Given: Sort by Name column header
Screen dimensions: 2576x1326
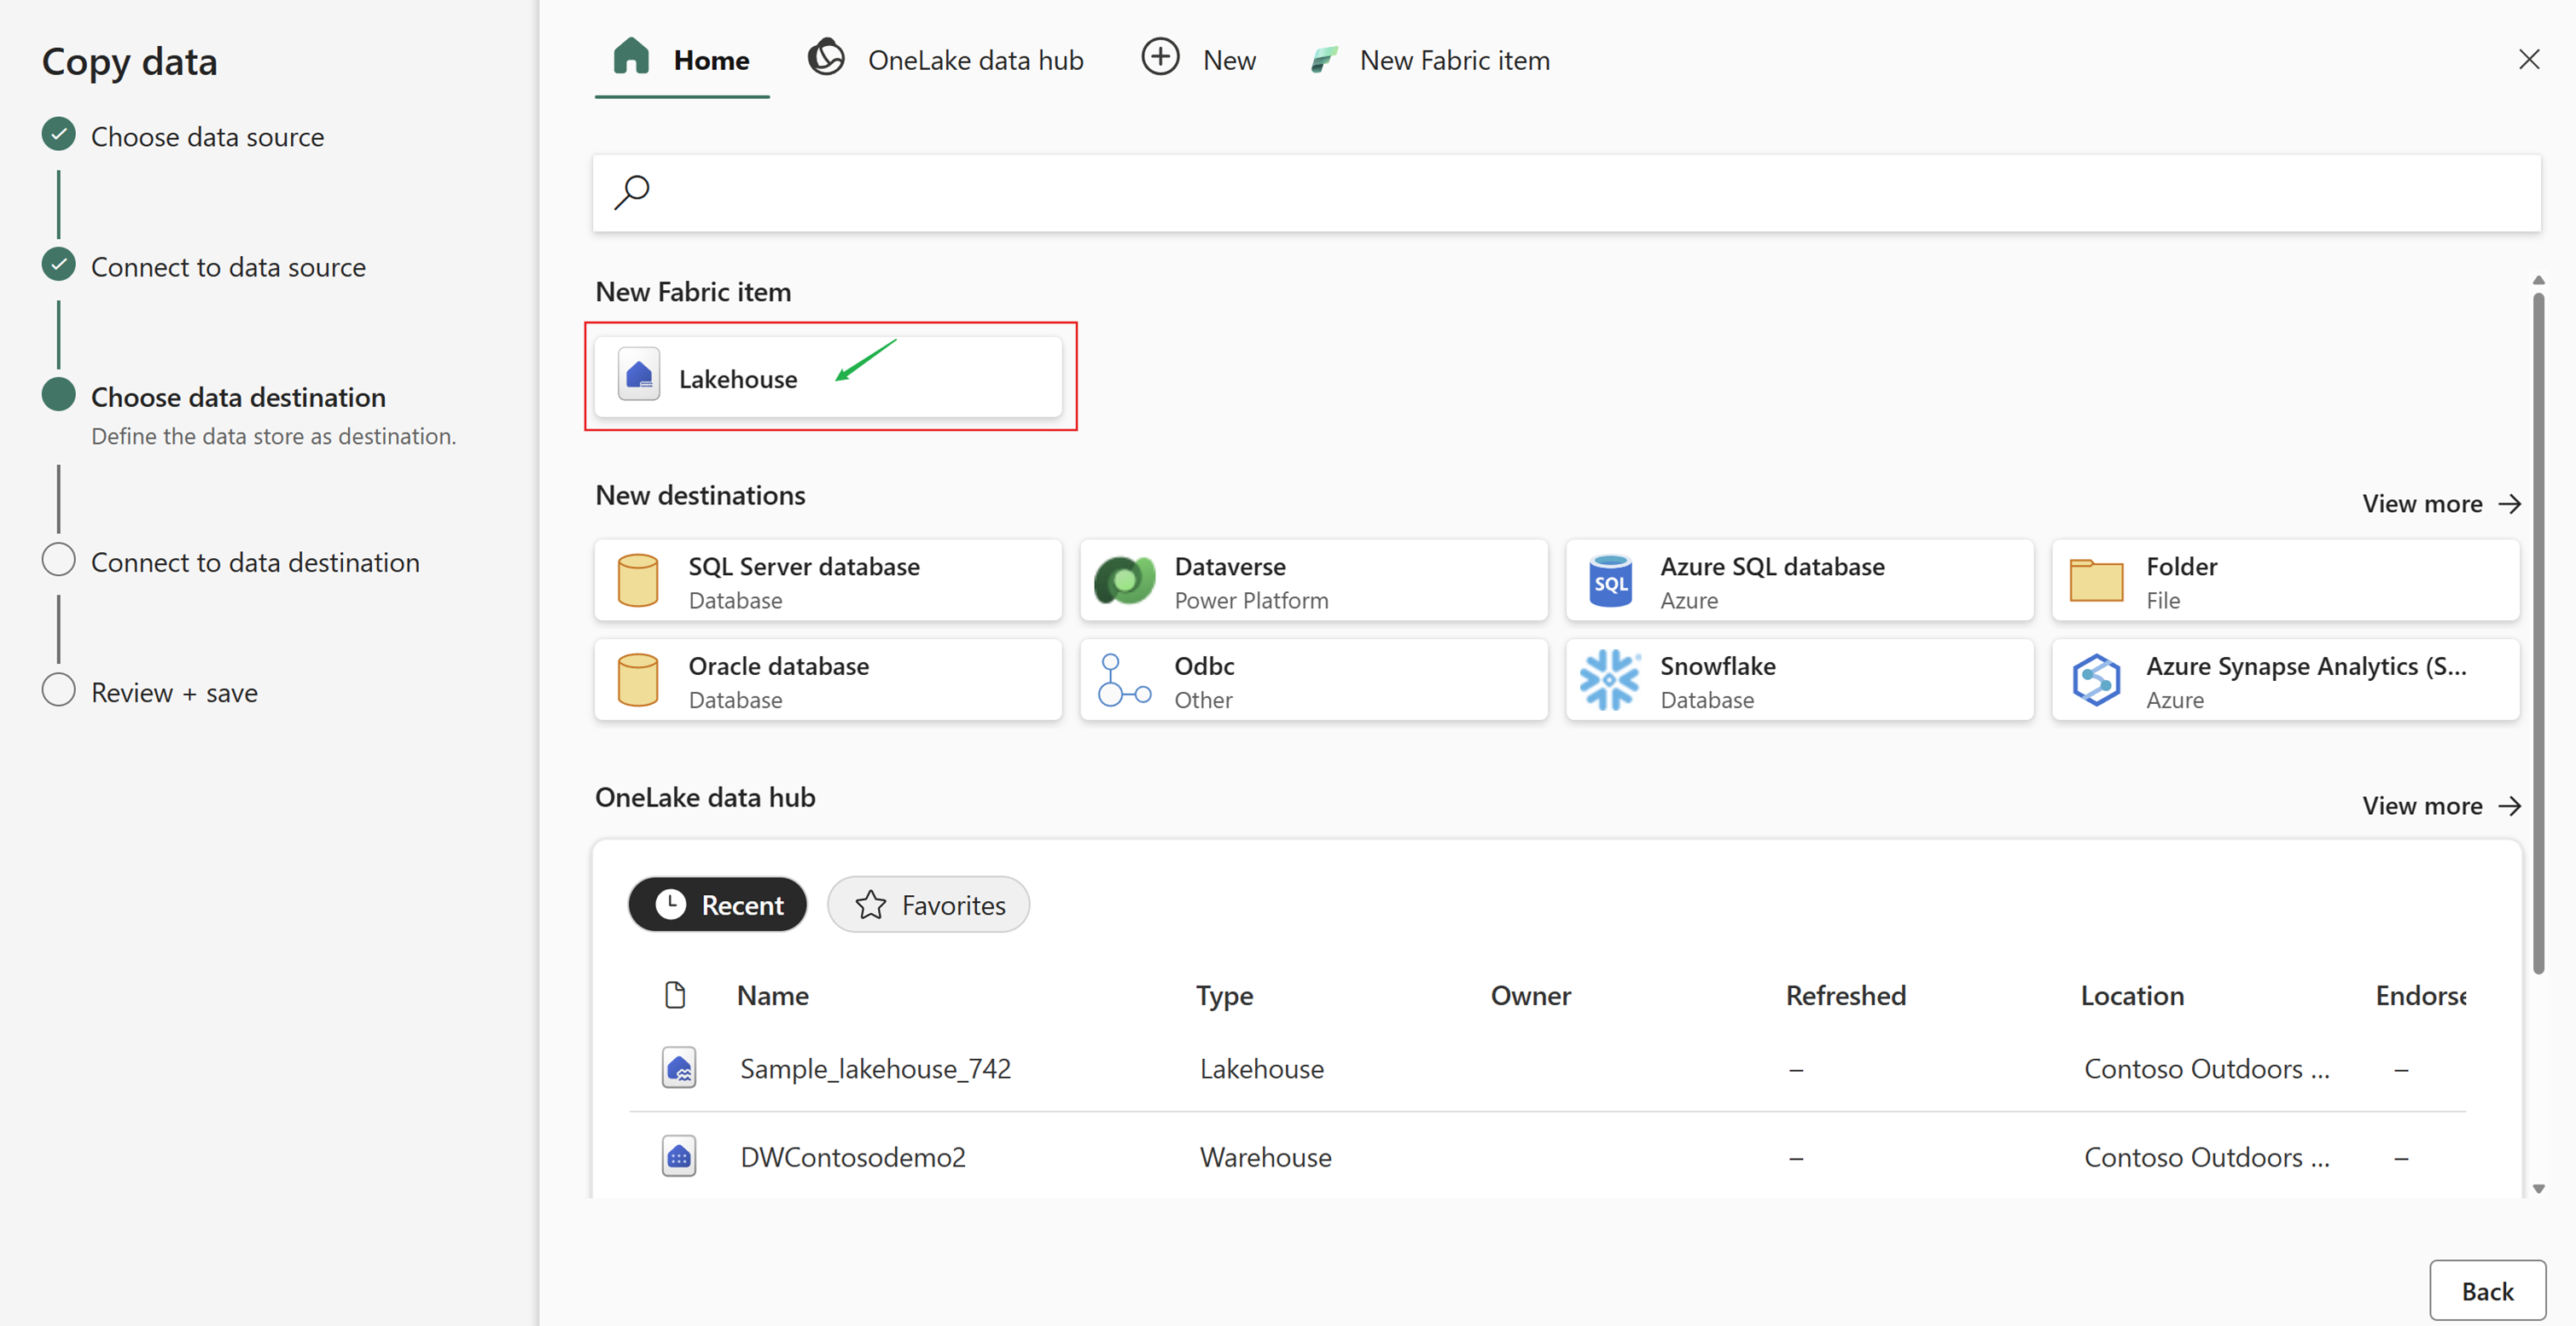Looking at the screenshot, I should click(772, 996).
